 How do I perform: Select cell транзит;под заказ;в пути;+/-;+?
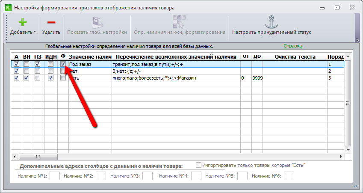pos(176,64)
